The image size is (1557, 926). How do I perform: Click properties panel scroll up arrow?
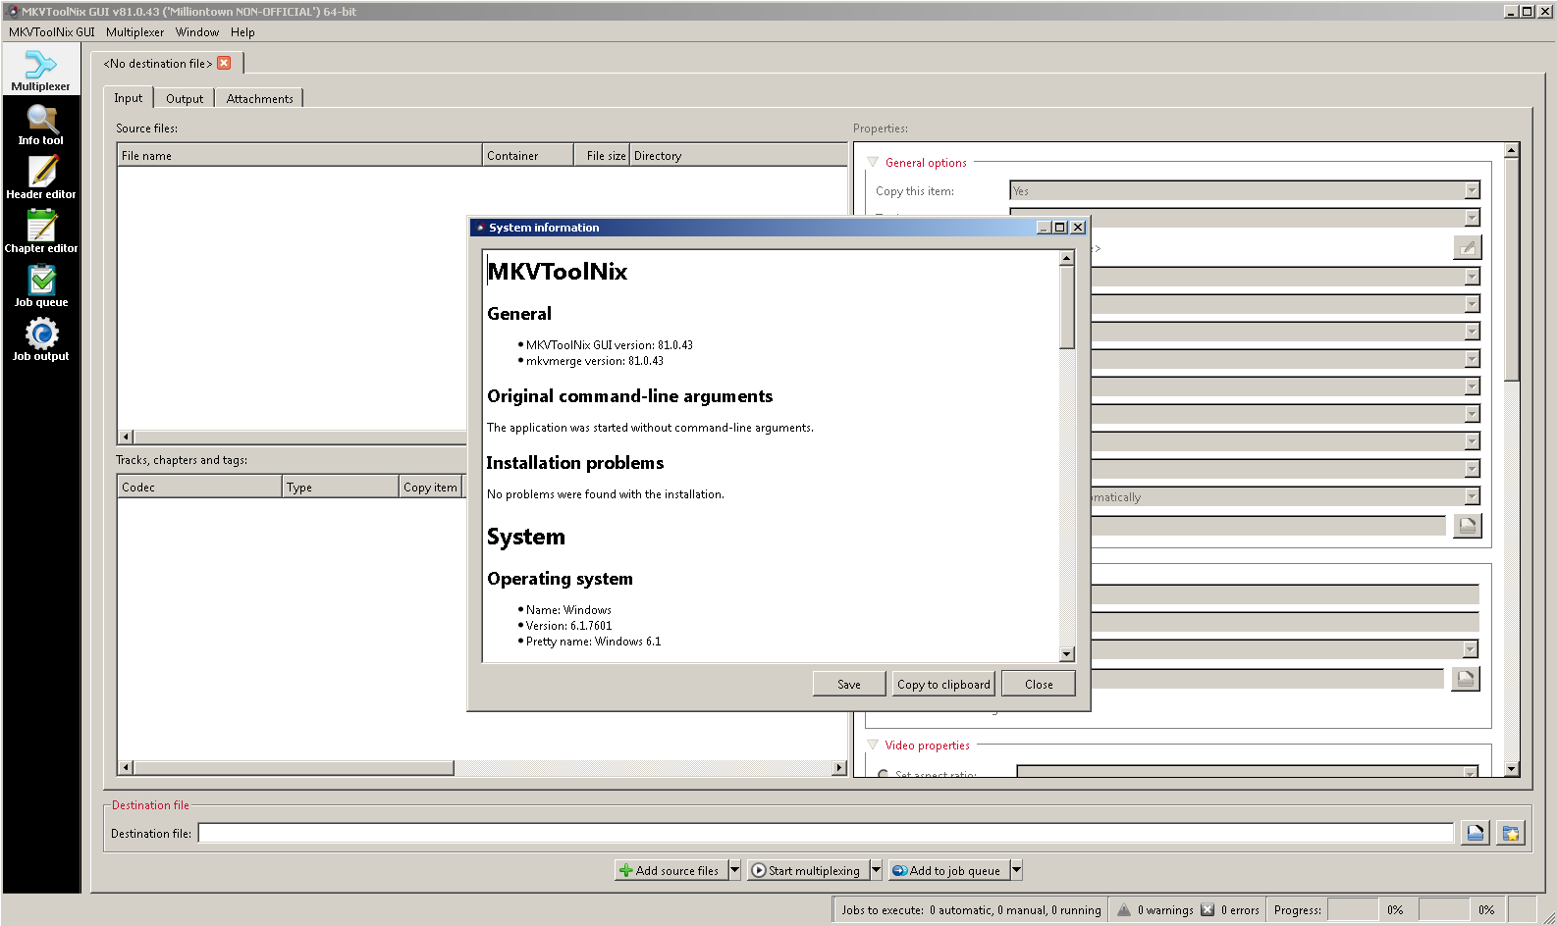click(1512, 150)
